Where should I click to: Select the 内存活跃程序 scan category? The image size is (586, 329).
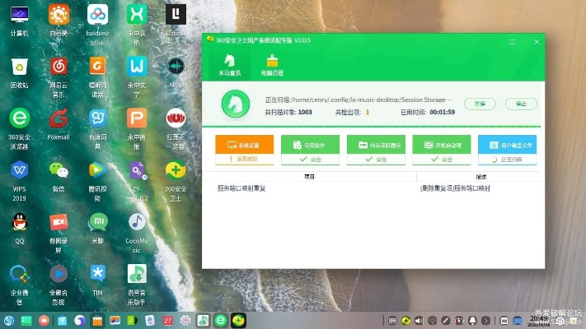(x=375, y=144)
